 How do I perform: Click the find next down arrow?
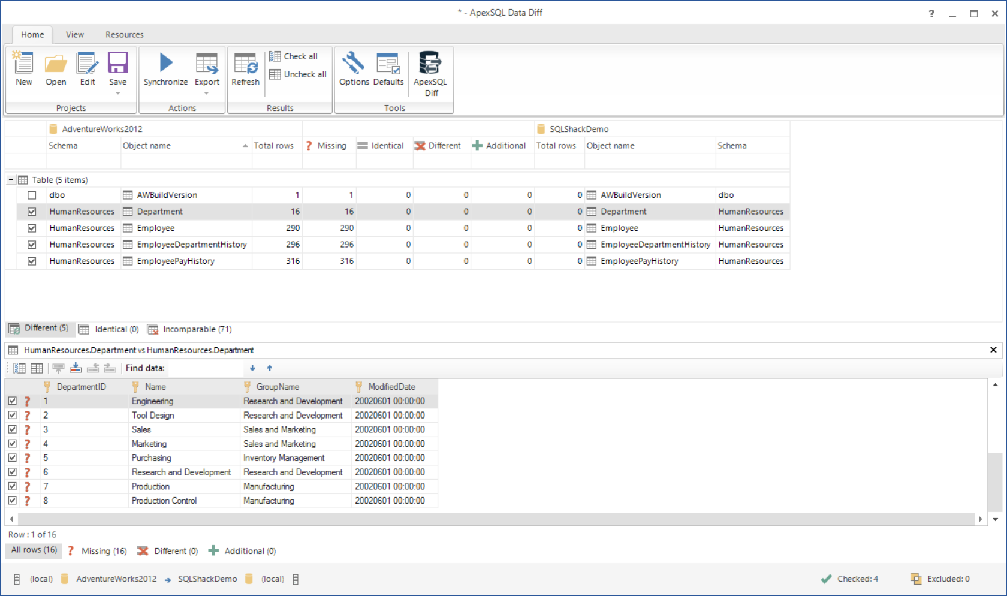click(252, 368)
